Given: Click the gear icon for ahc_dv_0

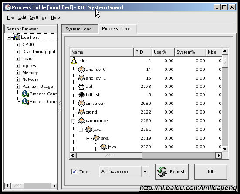Looking at the screenshot, I should (81, 70).
